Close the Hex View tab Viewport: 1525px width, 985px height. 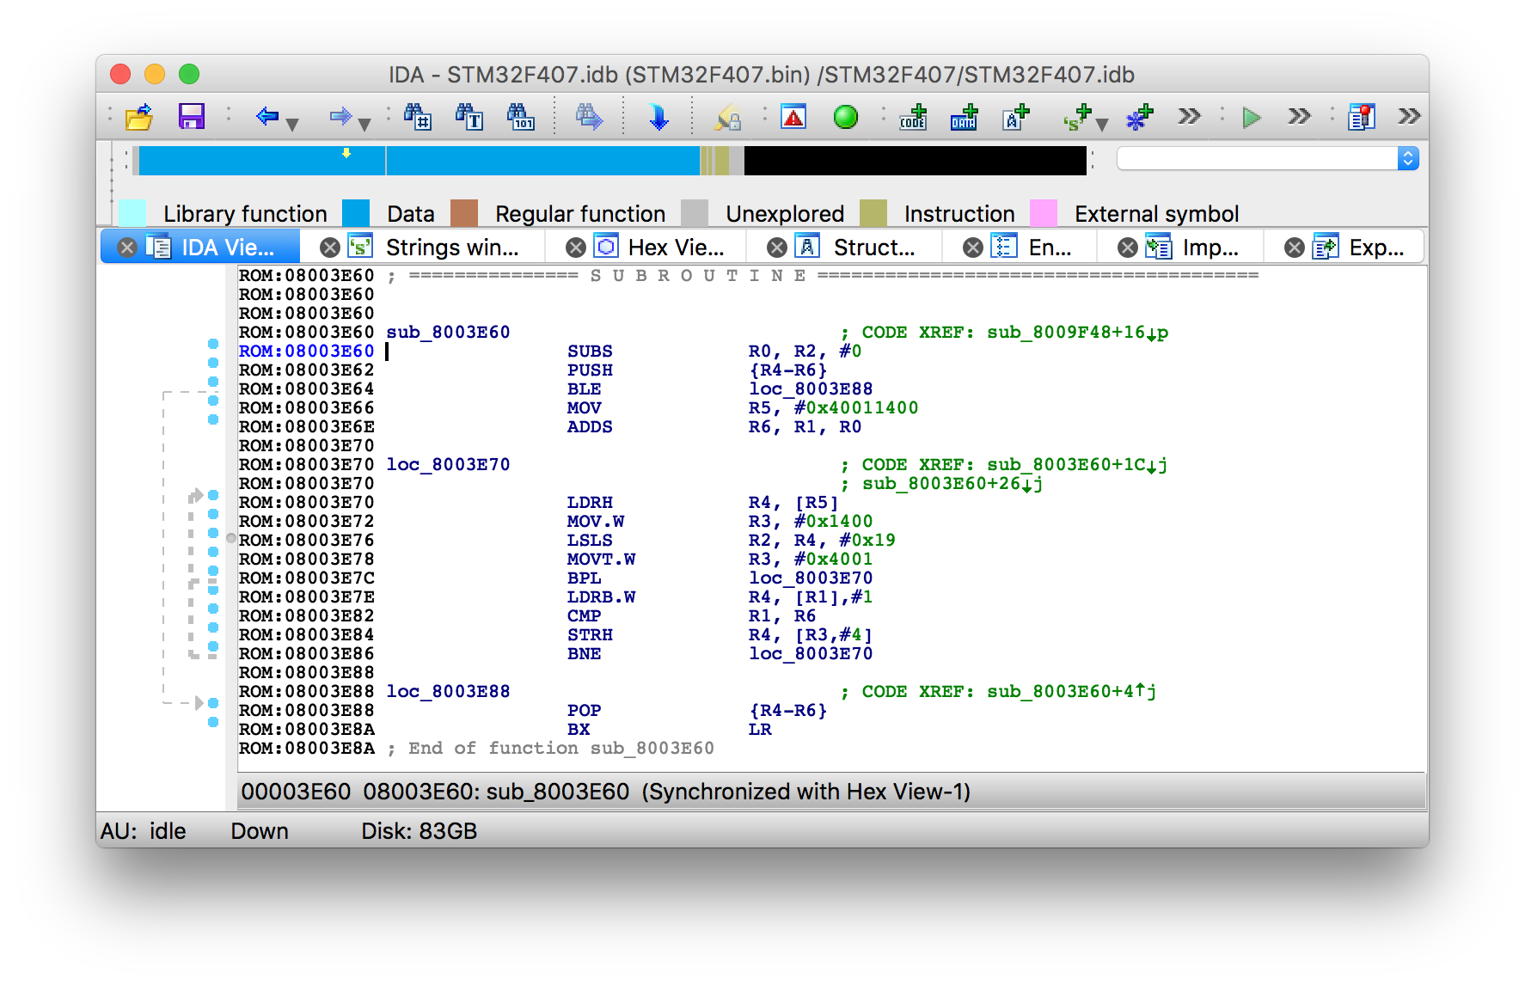(x=576, y=248)
